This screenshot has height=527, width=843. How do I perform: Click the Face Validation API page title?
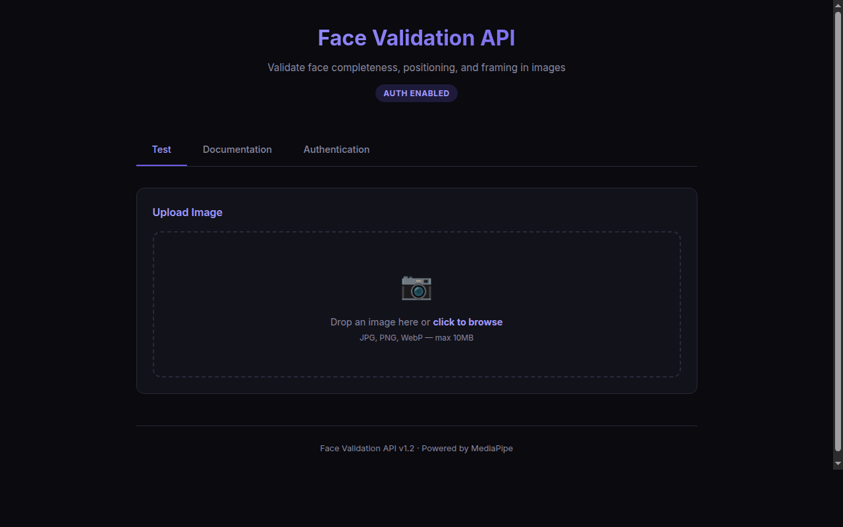pos(416,38)
